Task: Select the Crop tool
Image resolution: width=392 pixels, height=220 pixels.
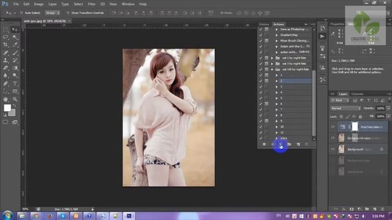Action: coord(6,45)
